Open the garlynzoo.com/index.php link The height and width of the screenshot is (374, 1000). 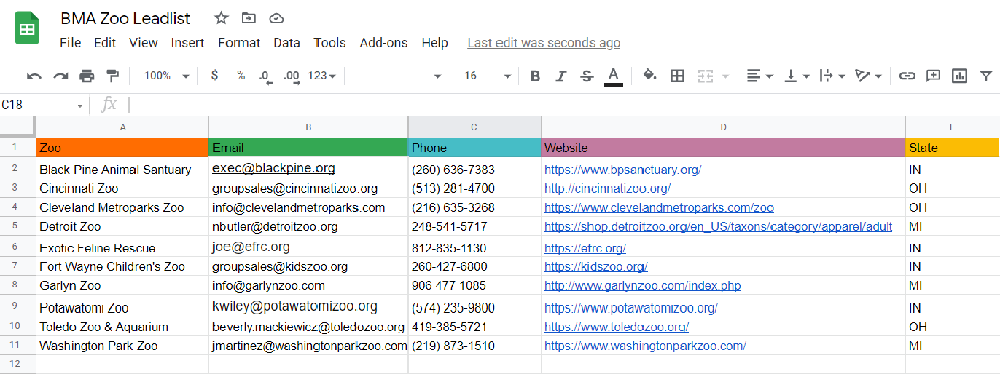pyautogui.click(x=642, y=285)
